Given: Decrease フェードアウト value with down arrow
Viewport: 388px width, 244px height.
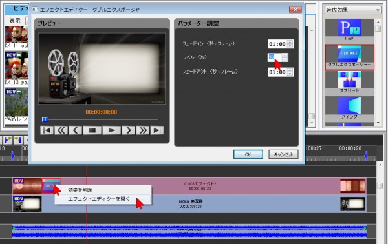Looking at the screenshot, I should click(x=290, y=74).
